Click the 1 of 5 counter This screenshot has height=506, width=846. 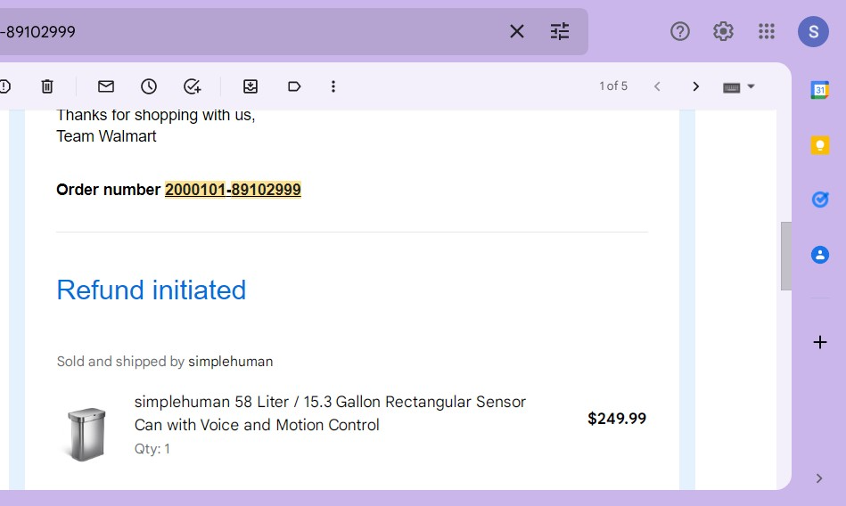(x=613, y=86)
